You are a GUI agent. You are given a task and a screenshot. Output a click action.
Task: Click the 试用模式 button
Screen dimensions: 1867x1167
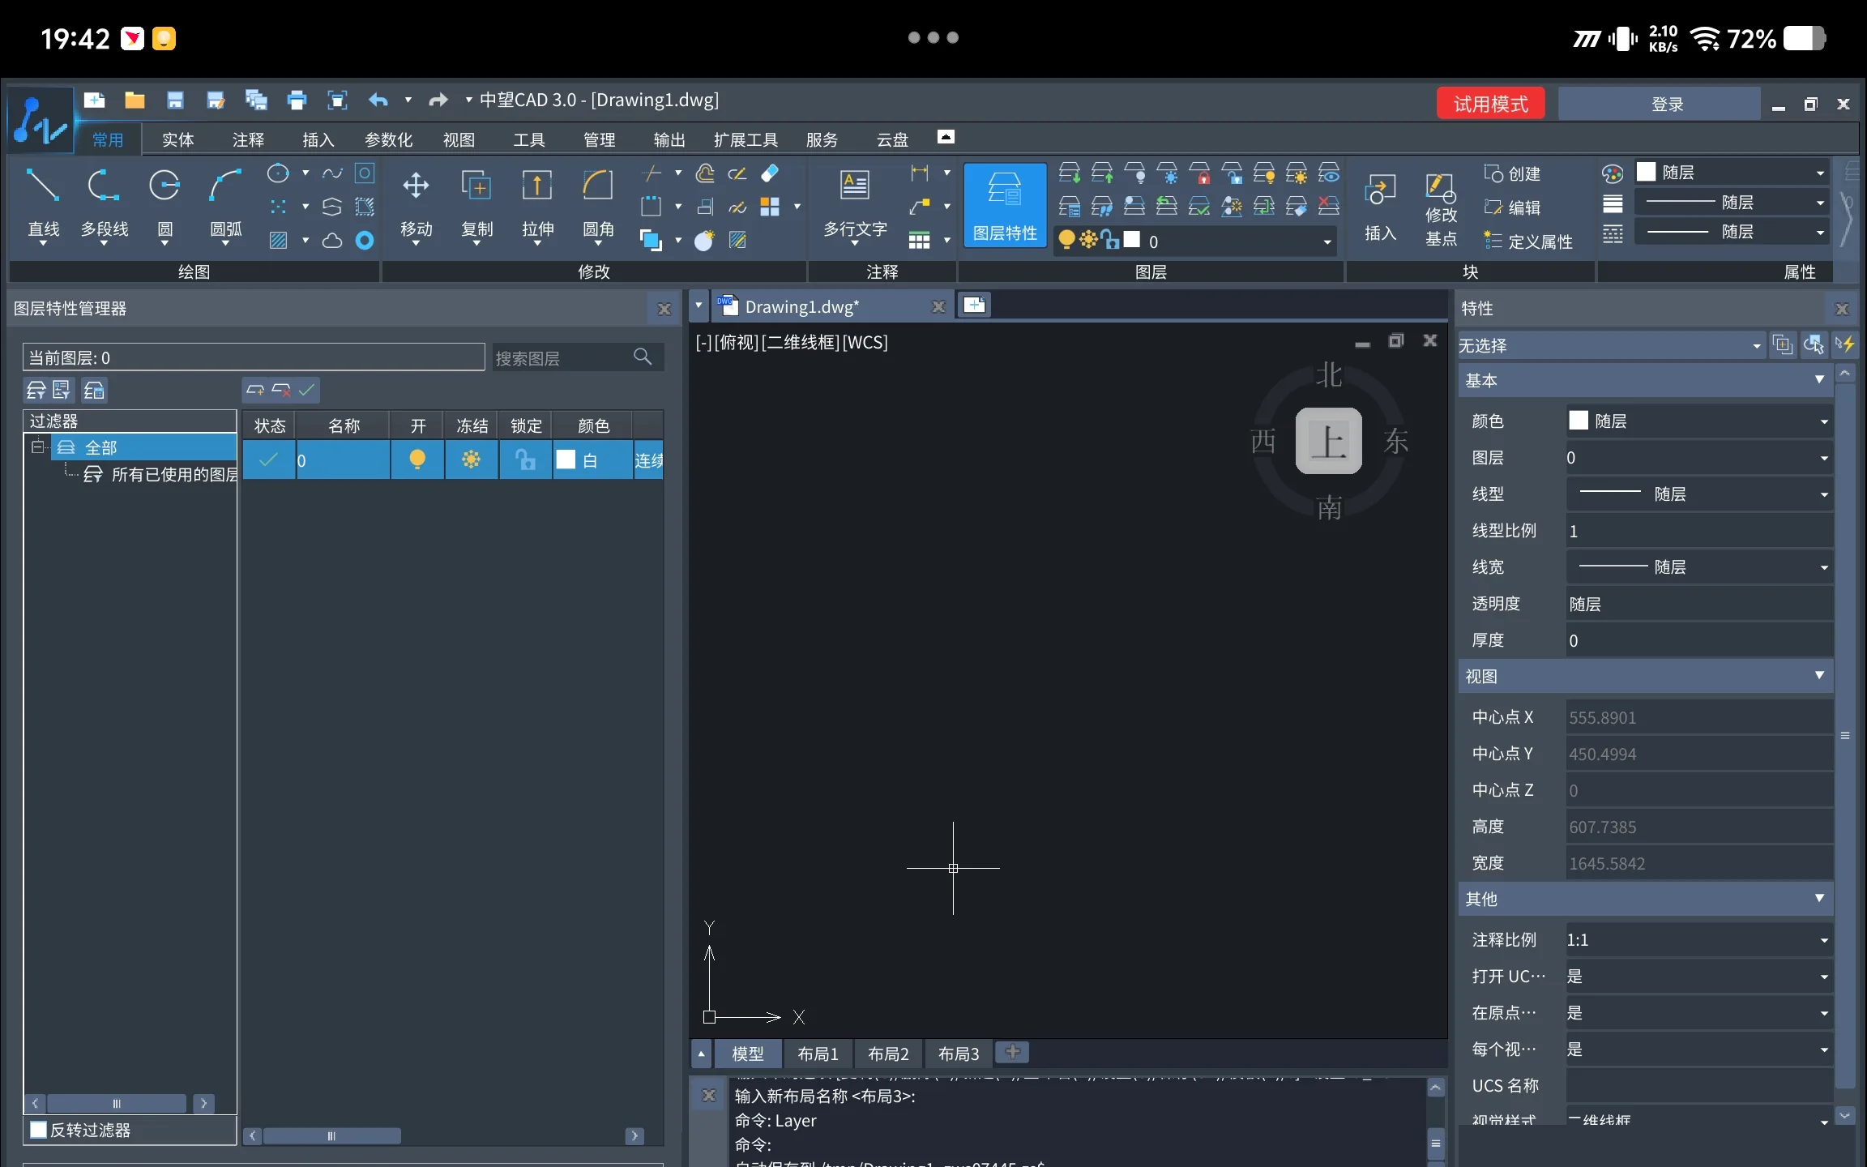[1490, 104]
